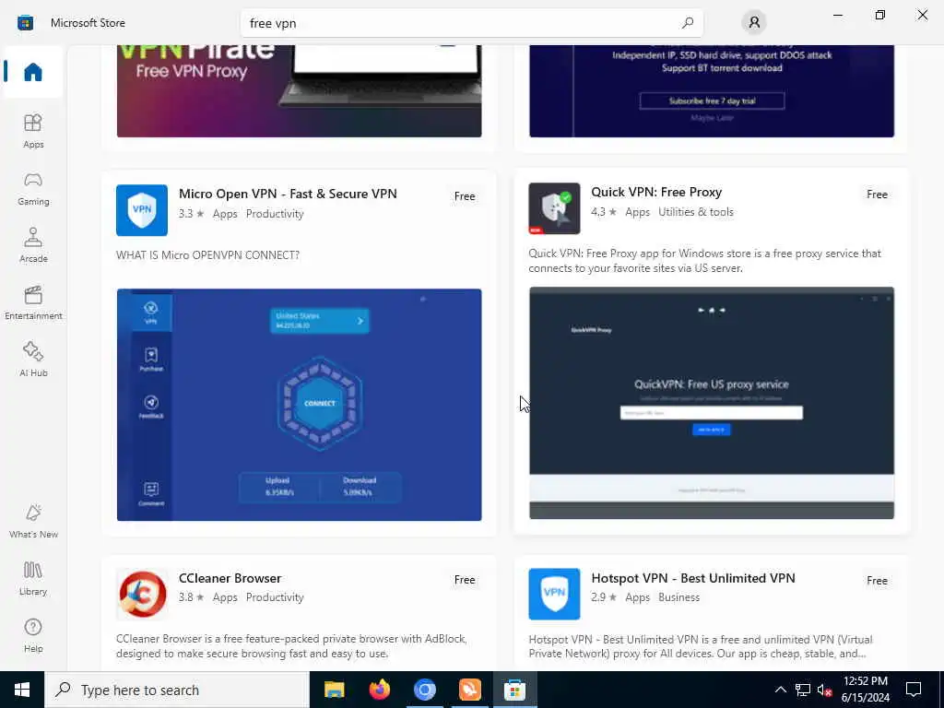Open File Explorer from taskbar
Image resolution: width=944 pixels, height=708 pixels.
[x=334, y=690]
